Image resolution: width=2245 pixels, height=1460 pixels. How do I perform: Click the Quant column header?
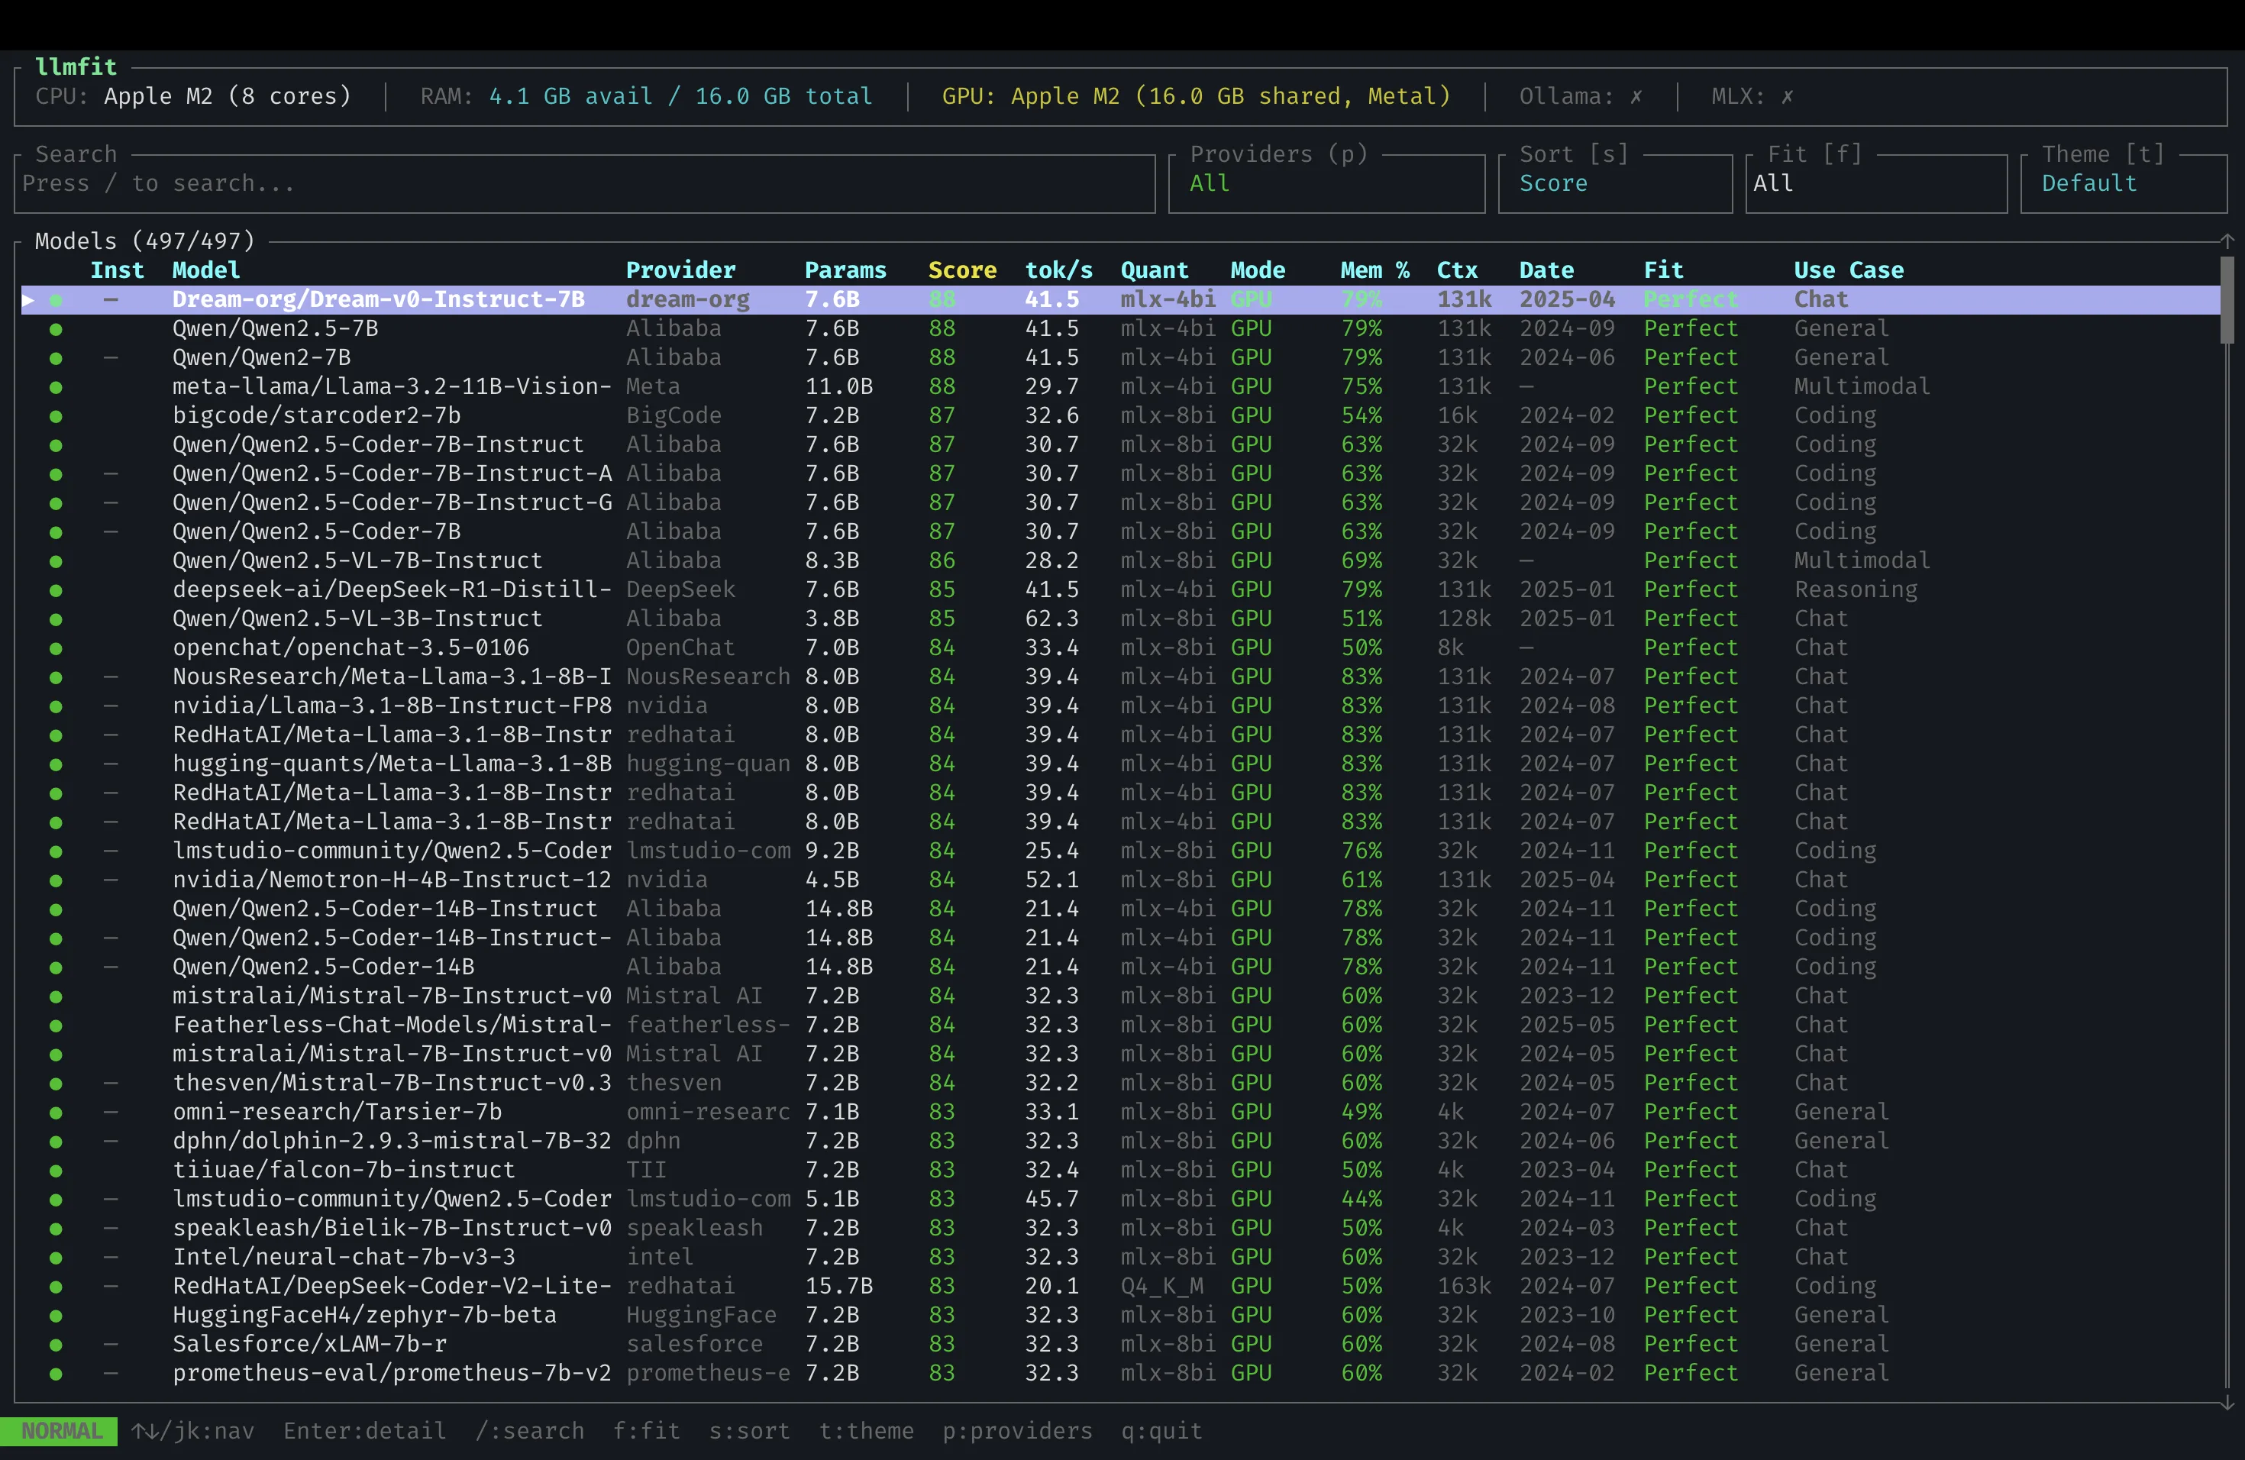pyautogui.click(x=1155, y=270)
